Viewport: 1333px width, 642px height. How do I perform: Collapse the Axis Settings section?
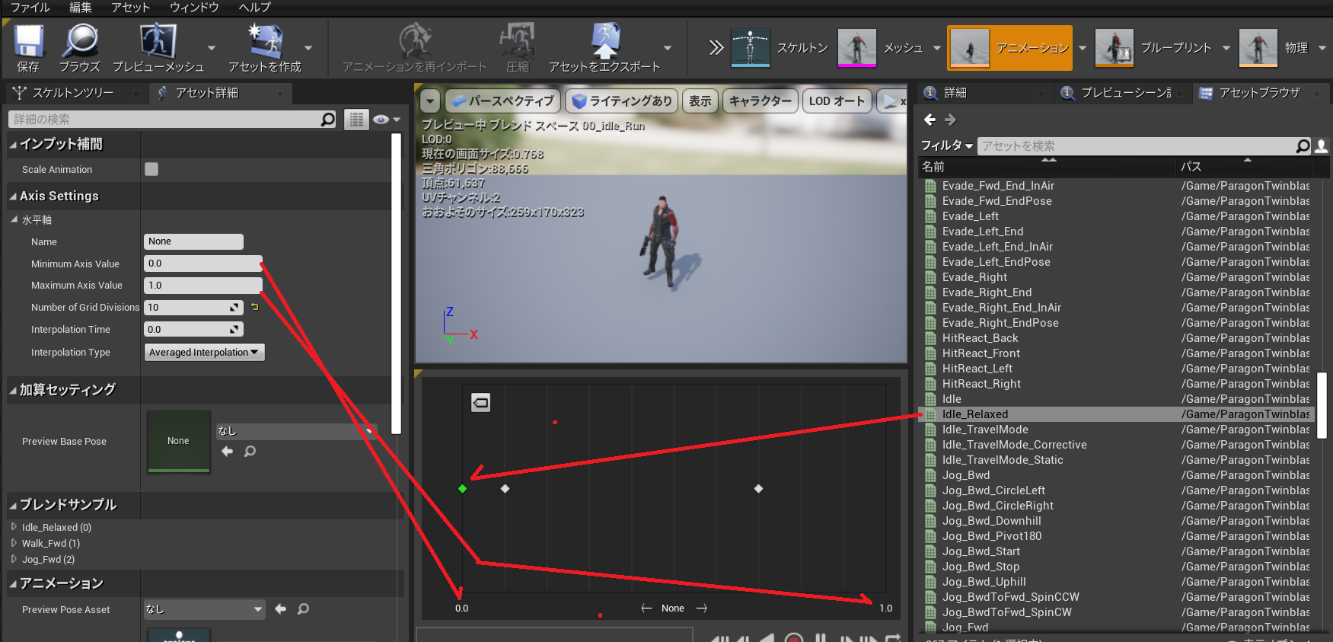point(13,196)
